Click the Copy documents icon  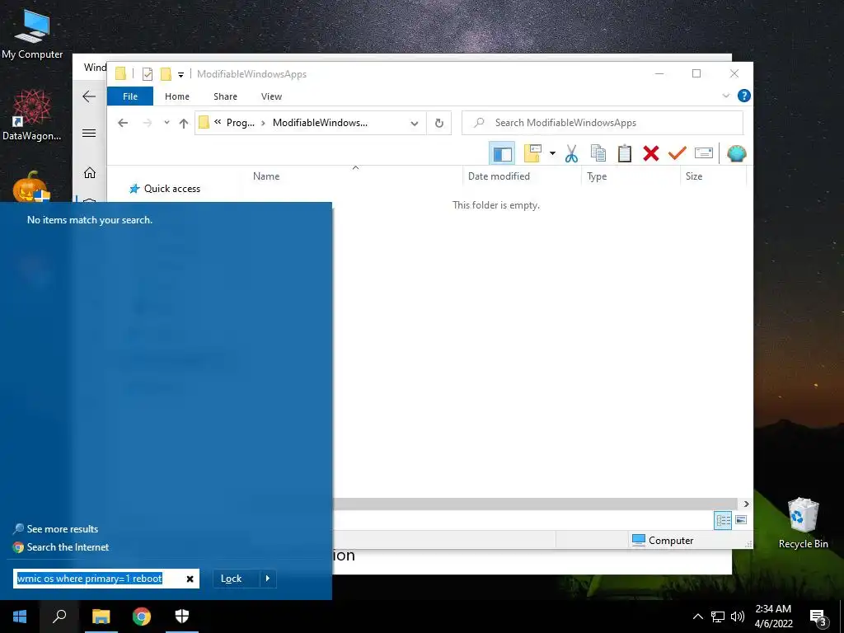pyautogui.click(x=598, y=154)
